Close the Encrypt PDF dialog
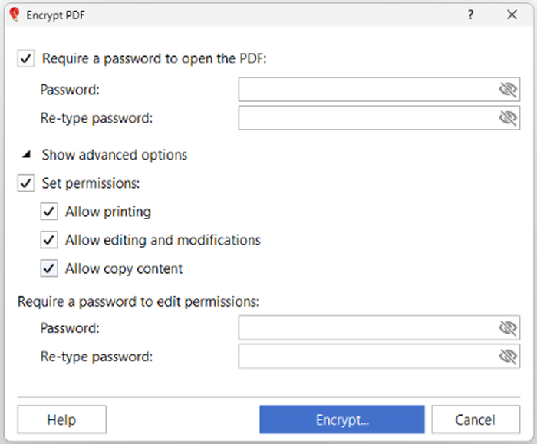This screenshot has width=537, height=444. click(x=512, y=15)
